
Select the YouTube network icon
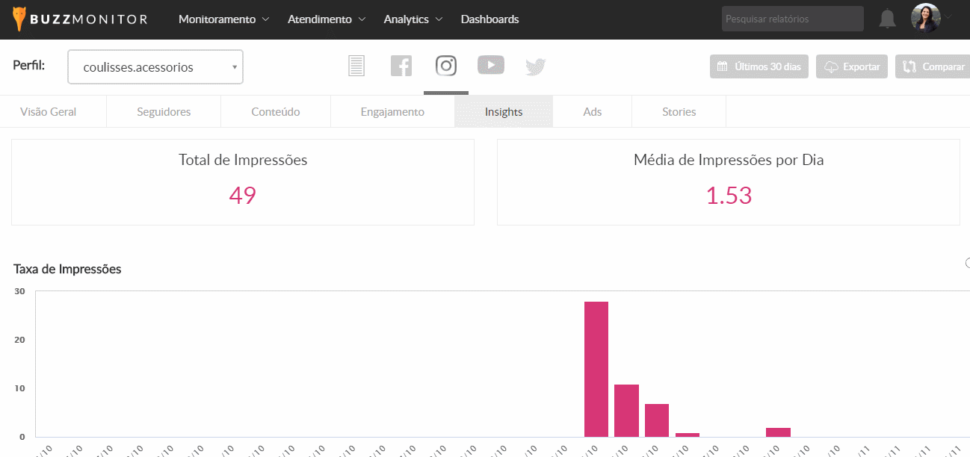491,66
